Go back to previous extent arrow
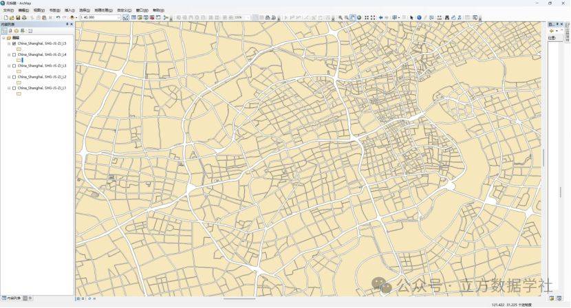 pos(380,17)
